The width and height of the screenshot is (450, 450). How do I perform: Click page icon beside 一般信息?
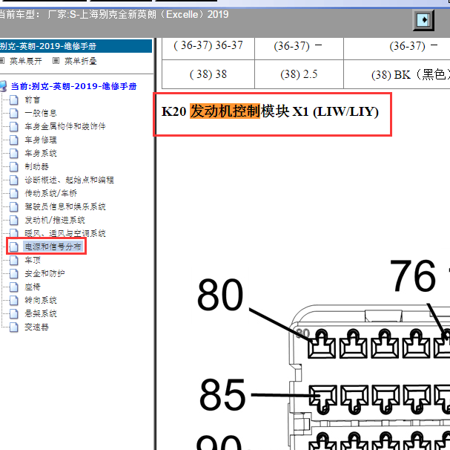13,114
